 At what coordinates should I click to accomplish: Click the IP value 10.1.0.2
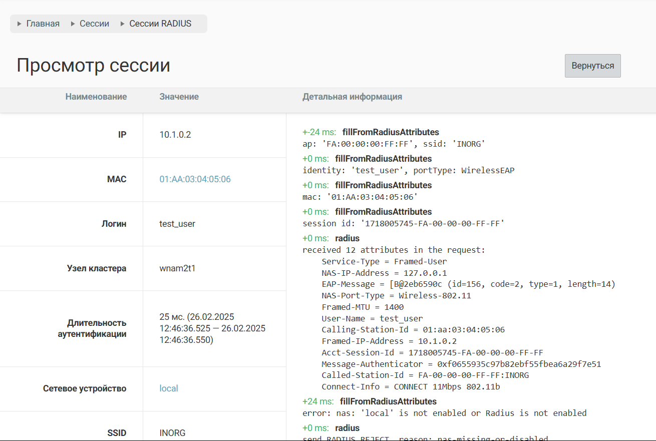tap(175, 135)
